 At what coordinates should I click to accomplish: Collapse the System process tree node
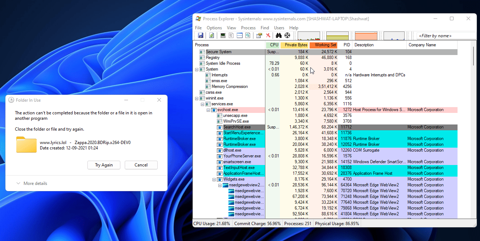pyautogui.click(x=197, y=69)
